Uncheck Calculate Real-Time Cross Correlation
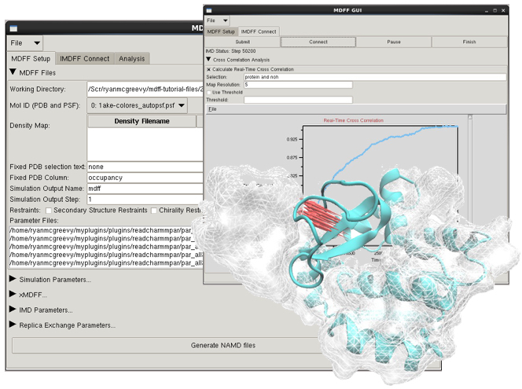Screen dimensions: 522x389 pos(208,69)
